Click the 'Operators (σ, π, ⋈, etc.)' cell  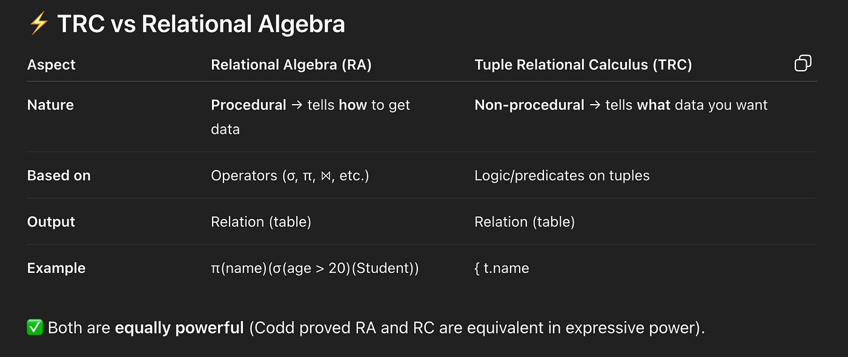pyautogui.click(x=290, y=175)
